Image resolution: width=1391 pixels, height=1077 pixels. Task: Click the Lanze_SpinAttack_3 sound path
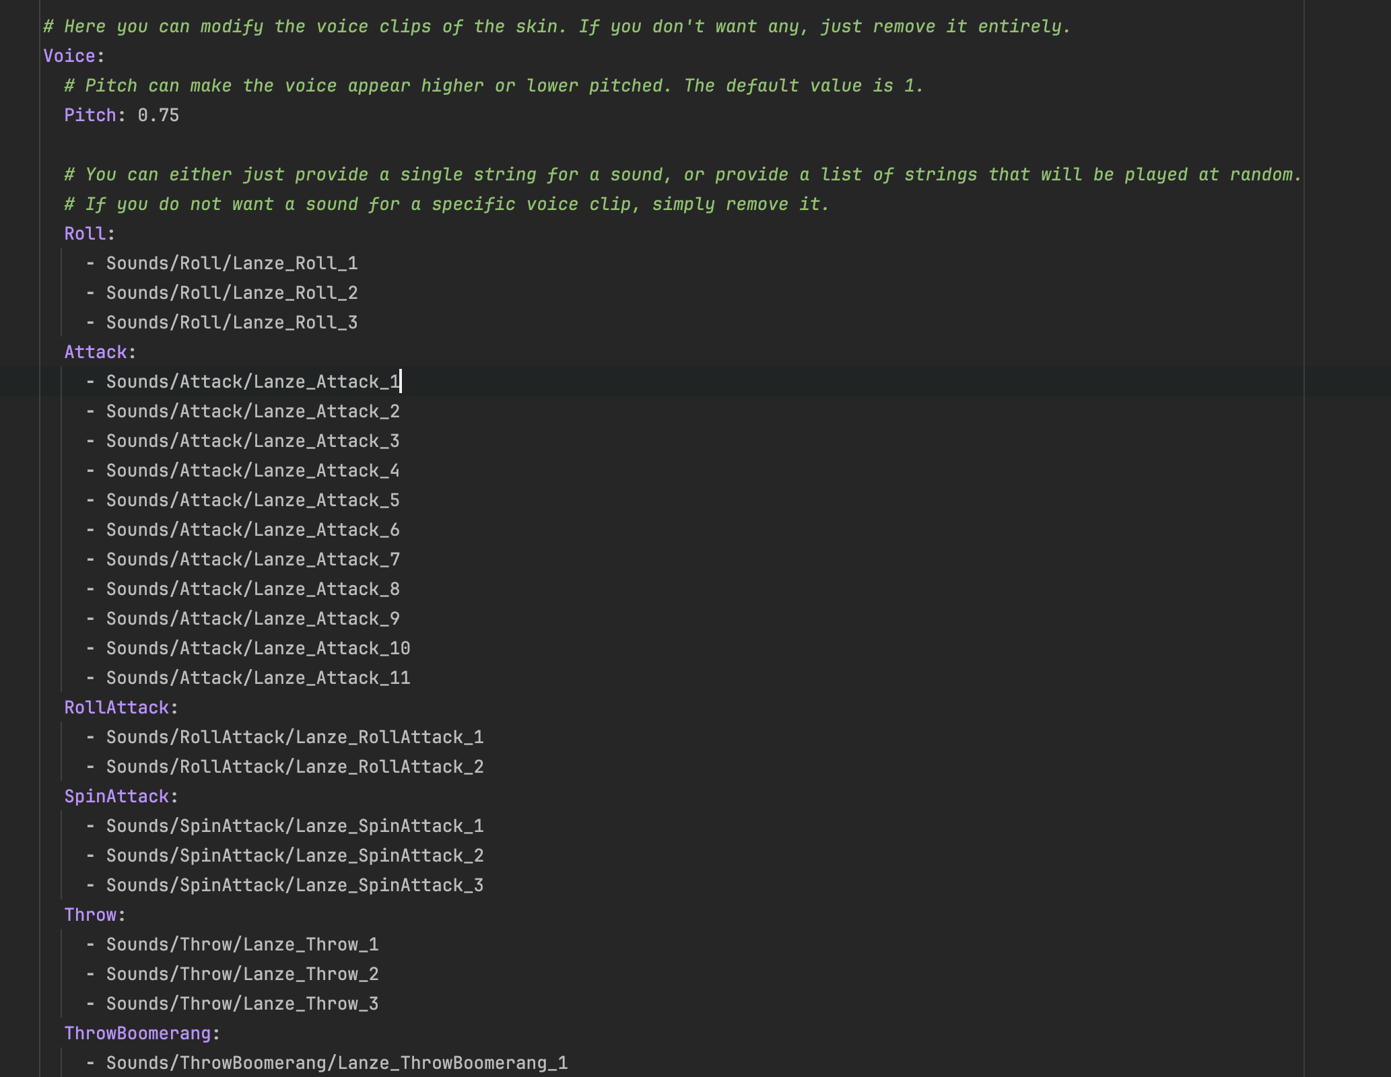[295, 885]
